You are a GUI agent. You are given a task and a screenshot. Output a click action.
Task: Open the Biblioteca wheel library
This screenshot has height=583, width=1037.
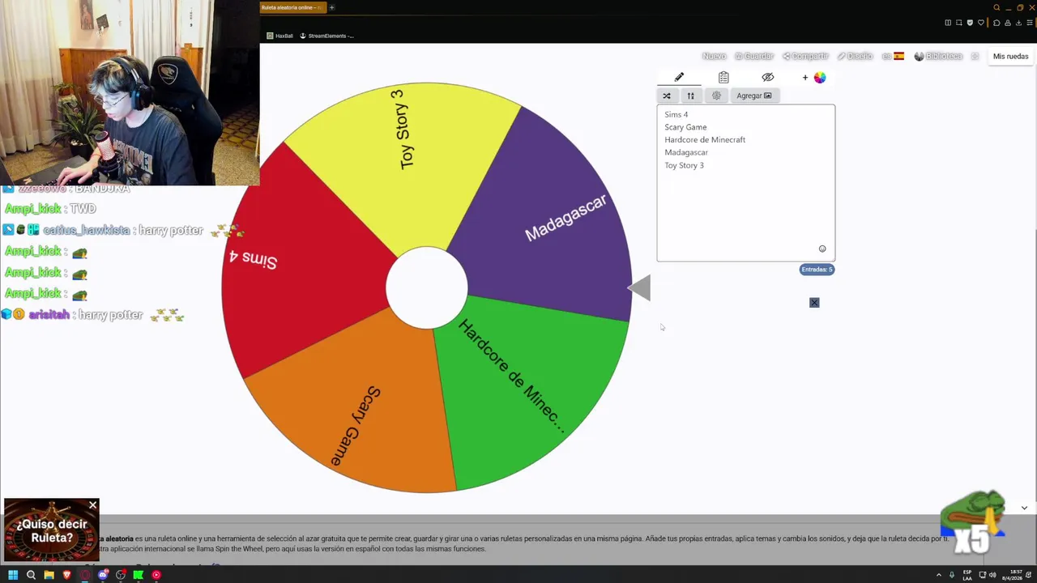pyautogui.click(x=938, y=56)
